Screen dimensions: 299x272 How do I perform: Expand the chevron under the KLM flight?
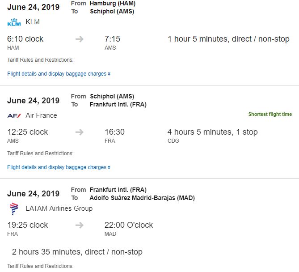coord(109,74)
